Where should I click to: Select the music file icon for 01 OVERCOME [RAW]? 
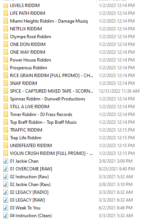[6, 169]
